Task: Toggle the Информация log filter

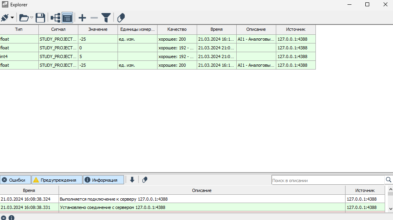Action: click(x=104, y=180)
